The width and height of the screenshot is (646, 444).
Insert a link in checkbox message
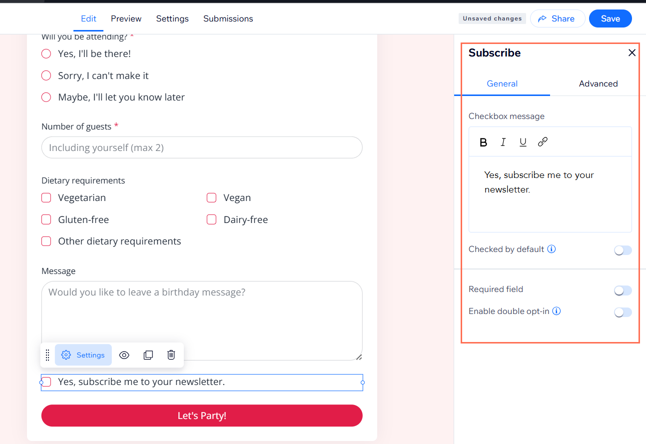pos(543,142)
